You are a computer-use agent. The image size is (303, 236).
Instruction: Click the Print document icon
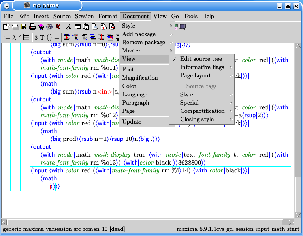32,26
